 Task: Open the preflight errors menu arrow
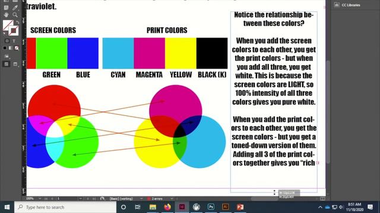pos(172,199)
